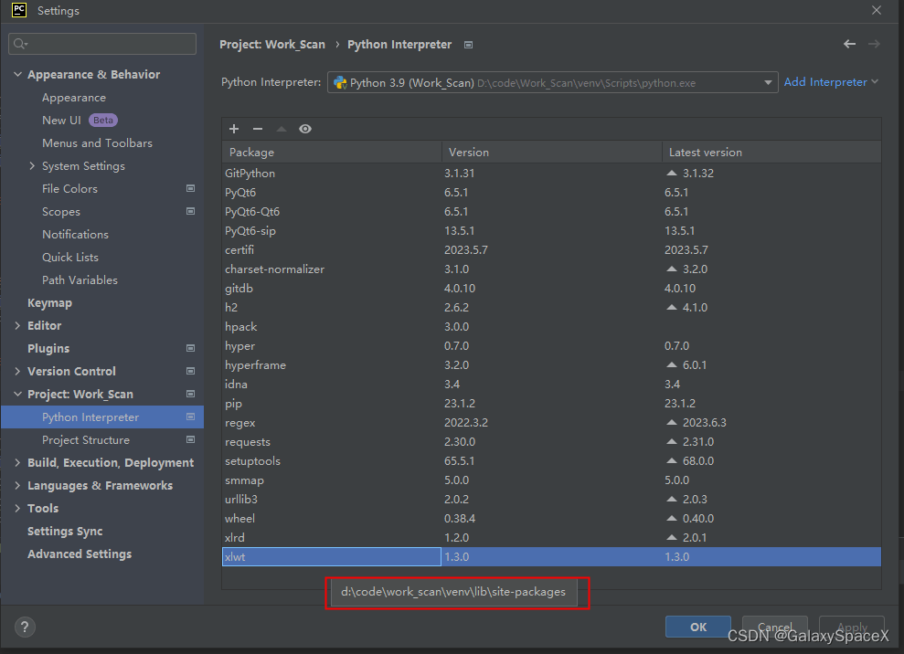Open the Add Interpreter menu

tap(831, 82)
